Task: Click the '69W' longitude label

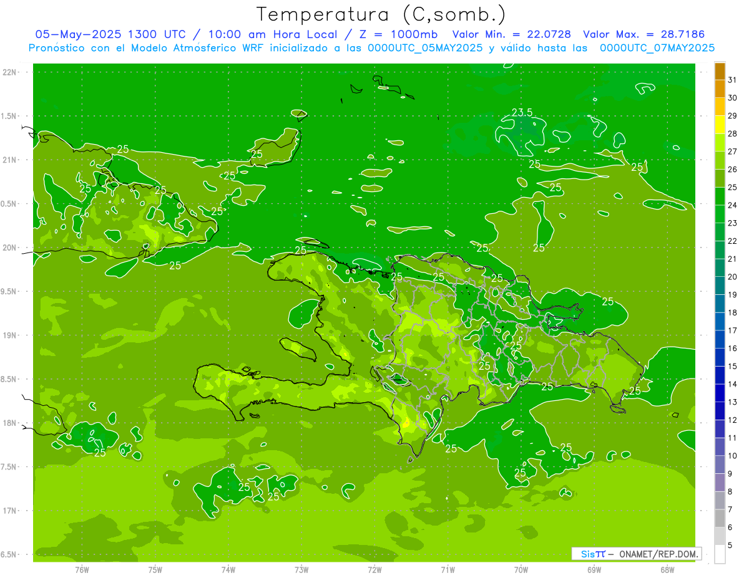Action: point(594,569)
